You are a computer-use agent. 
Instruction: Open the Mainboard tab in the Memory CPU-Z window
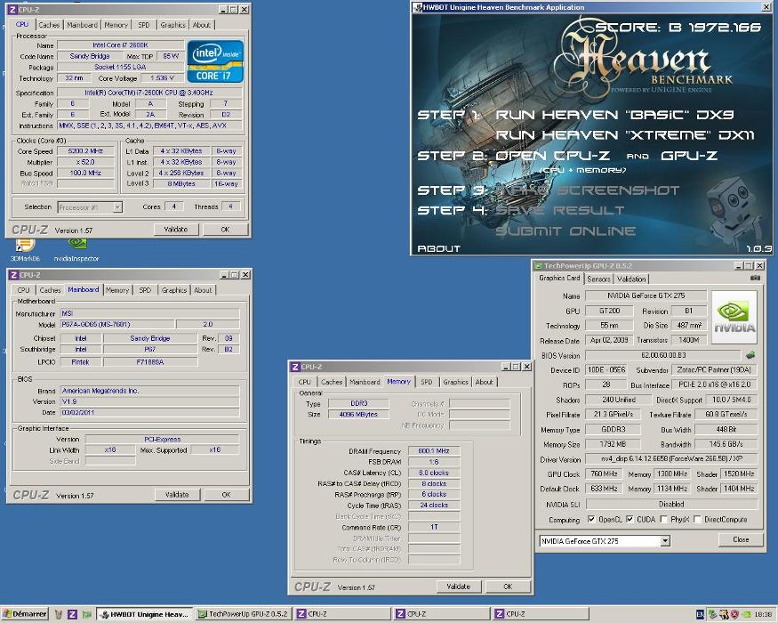pos(365,382)
